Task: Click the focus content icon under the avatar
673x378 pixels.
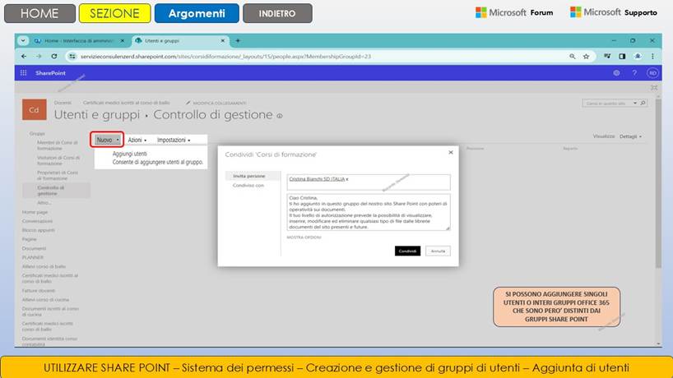Action: pos(654,87)
